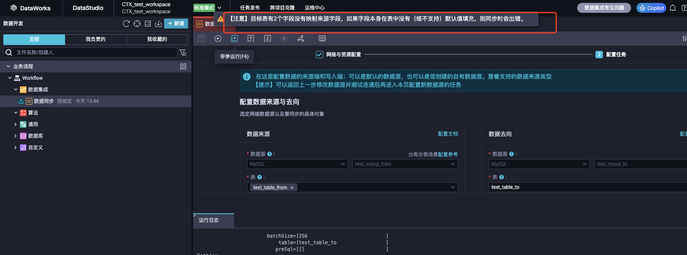Click the warning triangle icon in notice

(x=220, y=19)
